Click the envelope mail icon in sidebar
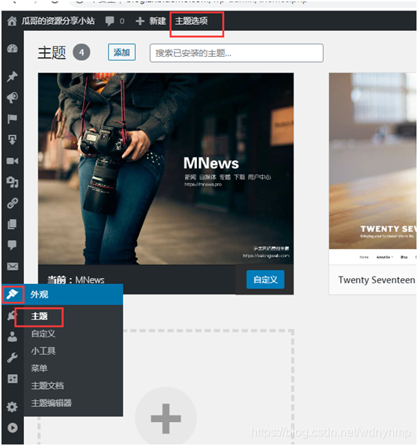The width and height of the screenshot is (418, 446). click(x=12, y=267)
